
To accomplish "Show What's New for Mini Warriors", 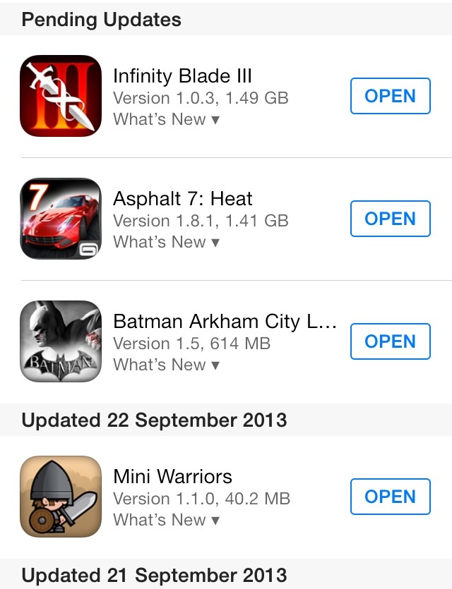I will coord(166,521).
